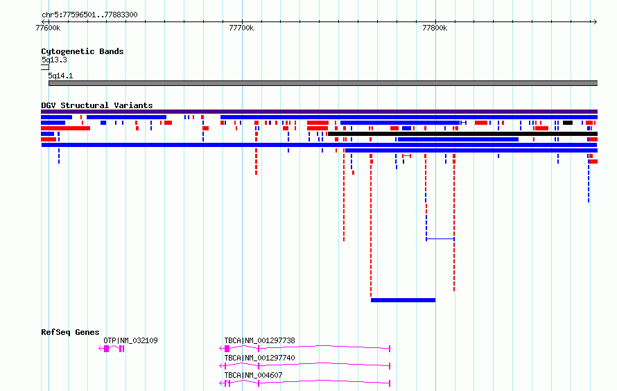This screenshot has height=391, width=617.
Task: Click the small white 5q13.3 band box
Action: pos(45,67)
